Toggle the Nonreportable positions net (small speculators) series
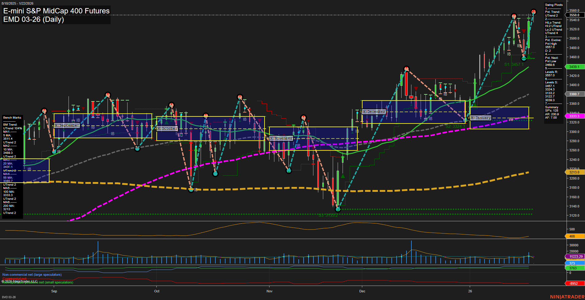This screenshot has height=300, width=585. [37, 283]
